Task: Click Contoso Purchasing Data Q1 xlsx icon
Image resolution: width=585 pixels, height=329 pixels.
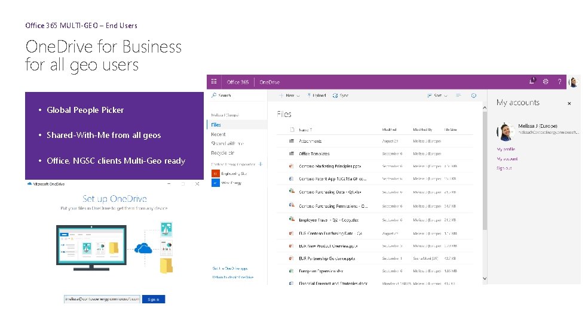Action: (x=292, y=191)
